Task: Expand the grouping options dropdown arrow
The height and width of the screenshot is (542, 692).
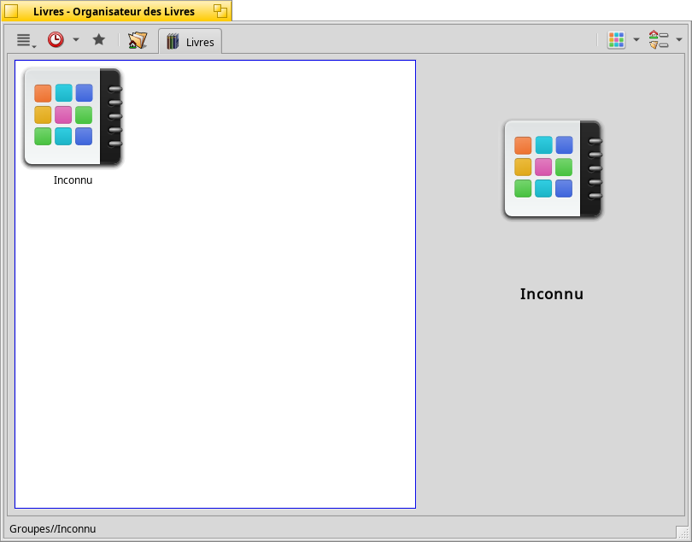Action: click(679, 40)
